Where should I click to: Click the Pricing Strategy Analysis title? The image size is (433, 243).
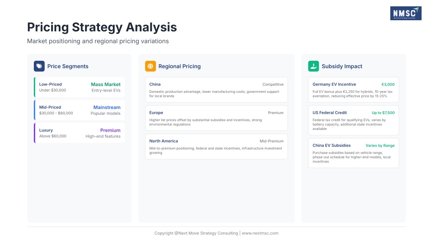tap(102, 27)
